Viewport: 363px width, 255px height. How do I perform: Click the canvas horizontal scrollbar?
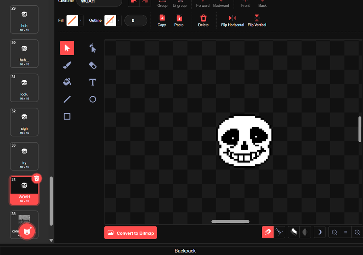click(230, 222)
